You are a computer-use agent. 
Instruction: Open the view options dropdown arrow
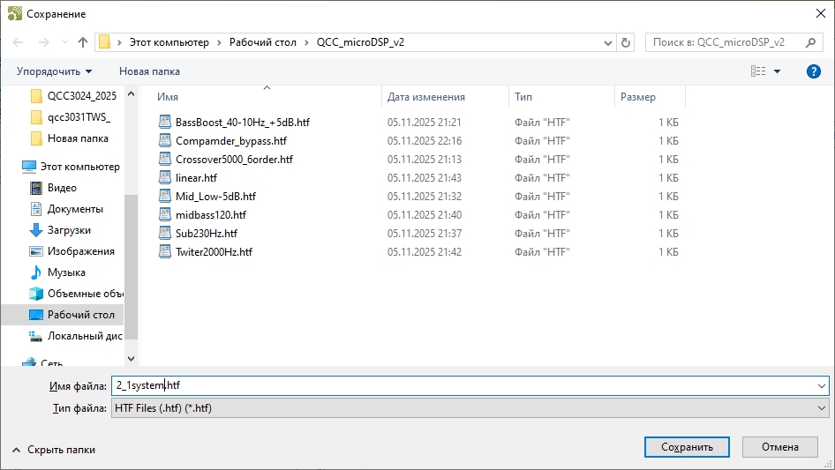tap(777, 71)
